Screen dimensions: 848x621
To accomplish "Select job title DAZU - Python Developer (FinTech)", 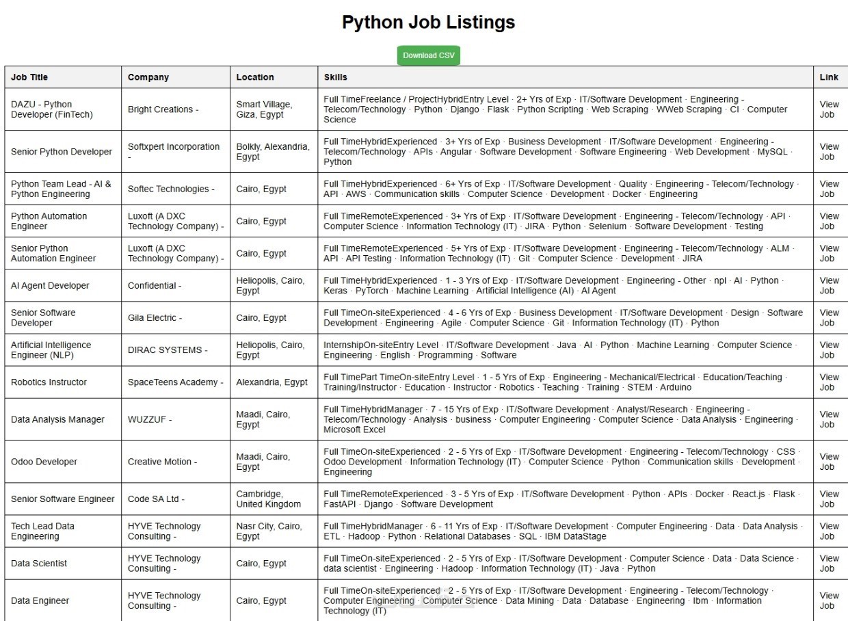I will [52, 109].
